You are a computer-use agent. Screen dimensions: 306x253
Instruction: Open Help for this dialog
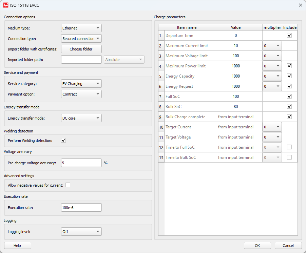click(x=17, y=246)
